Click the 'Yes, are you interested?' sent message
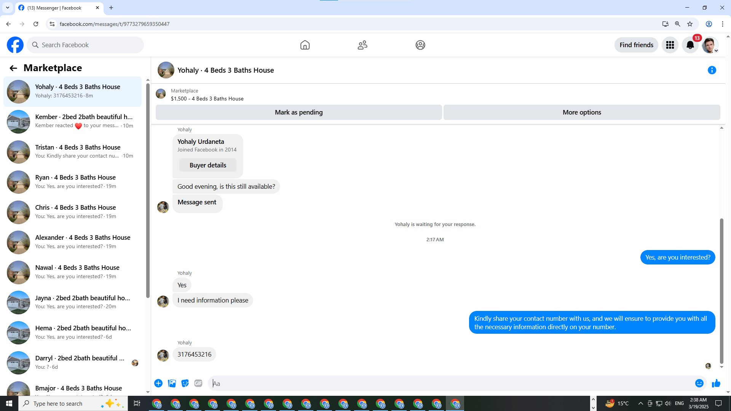The image size is (731, 411). (x=678, y=257)
